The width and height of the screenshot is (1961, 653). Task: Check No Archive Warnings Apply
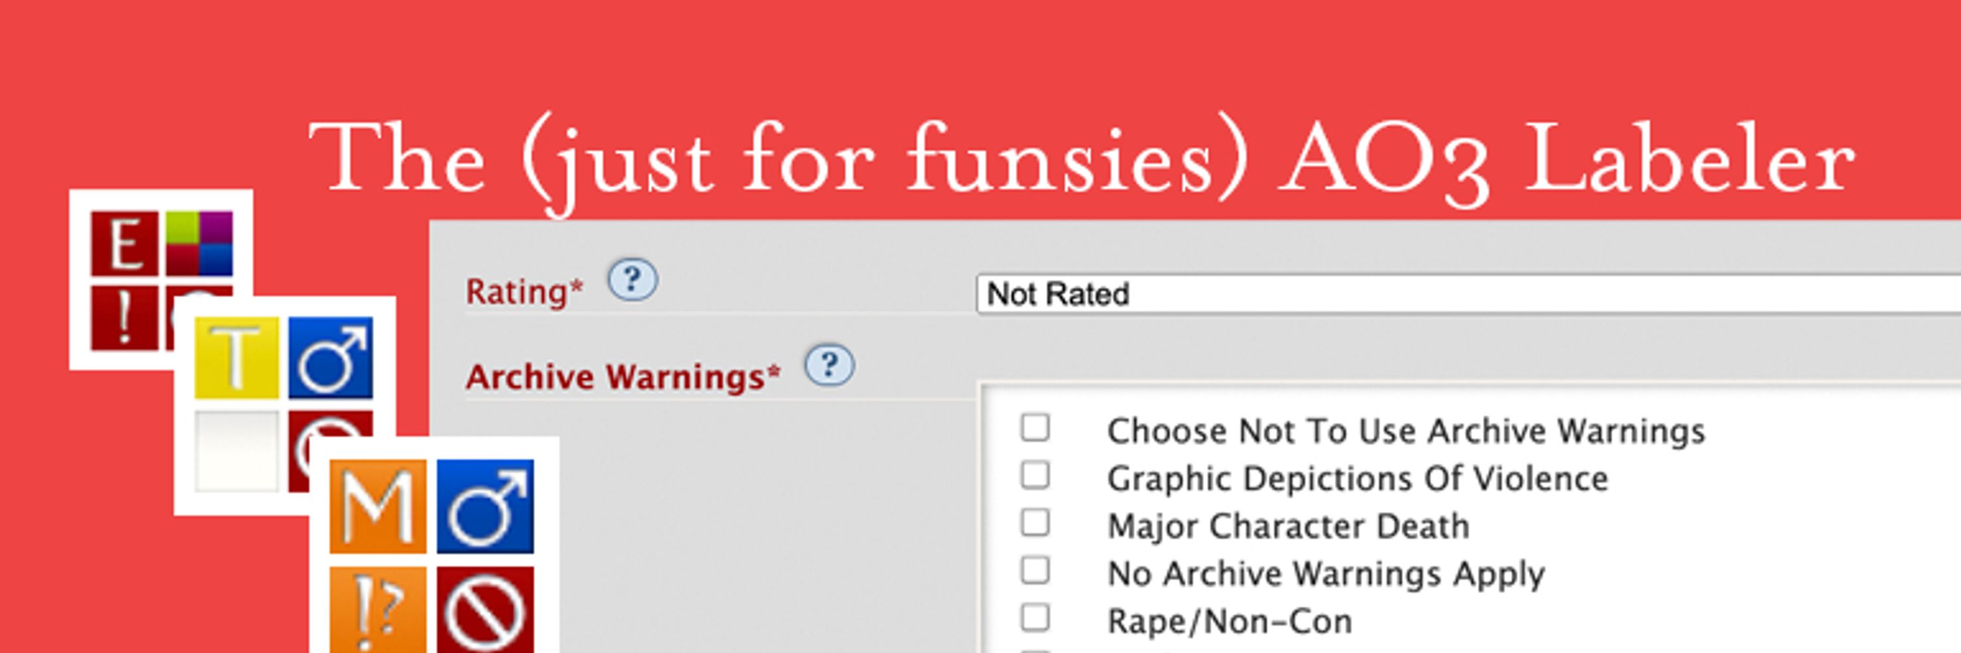click(1035, 570)
